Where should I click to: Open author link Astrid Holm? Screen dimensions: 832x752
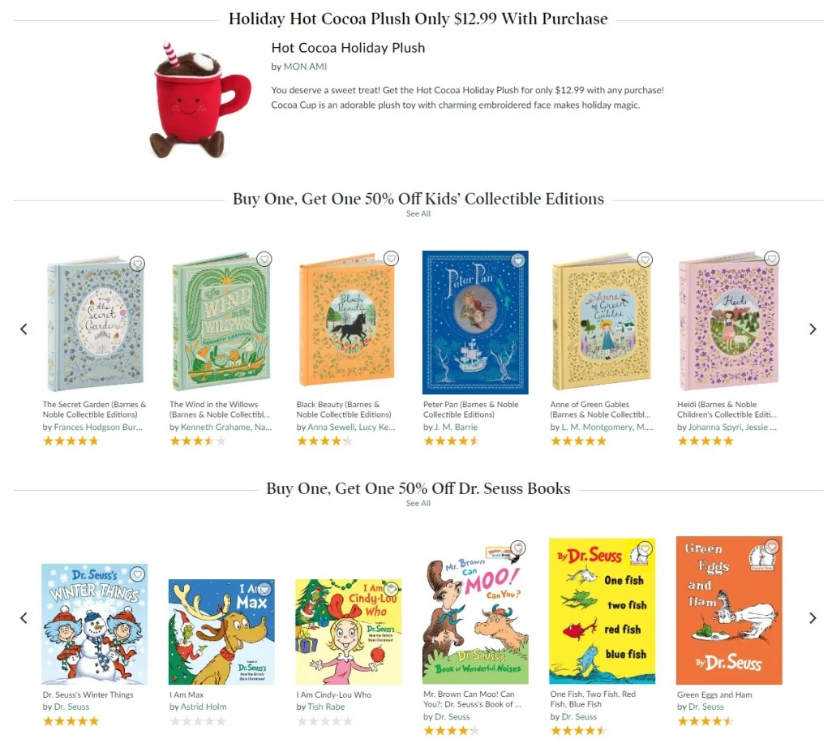[x=204, y=707]
